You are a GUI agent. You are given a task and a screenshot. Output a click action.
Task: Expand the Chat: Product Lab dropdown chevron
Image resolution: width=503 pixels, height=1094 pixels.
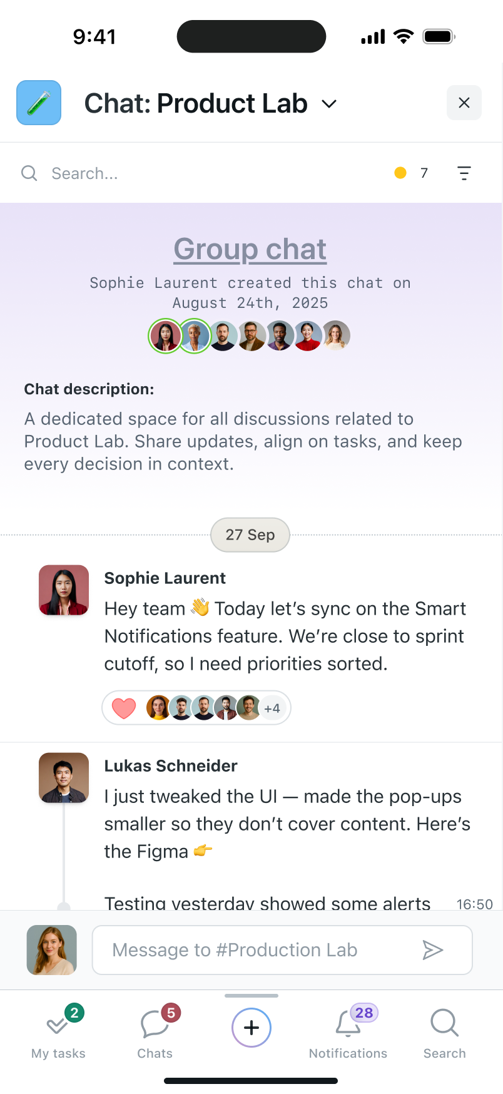click(329, 104)
